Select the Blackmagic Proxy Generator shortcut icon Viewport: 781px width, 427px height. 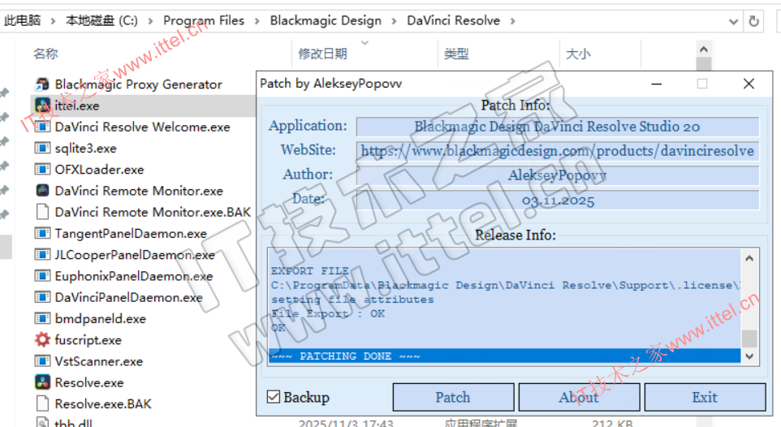(42, 84)
